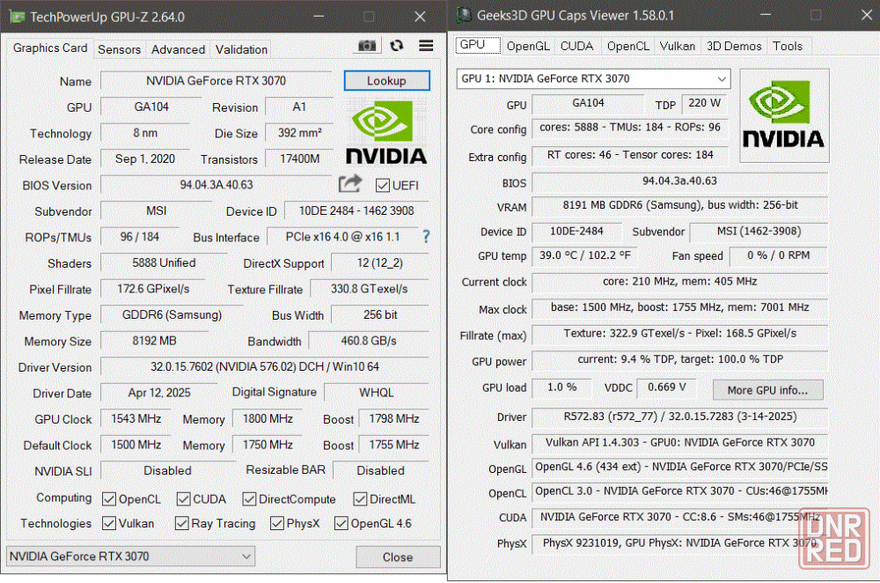The height and width of the screenshot is (583, 880).
Task: Click the Core config cores 5888 field
Action: (630, 128)
